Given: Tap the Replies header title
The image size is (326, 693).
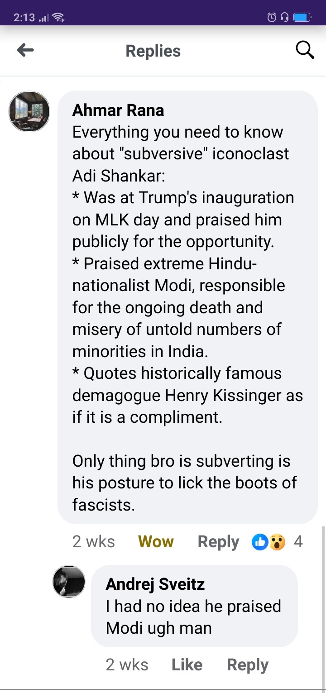Looking at the screenshot, I should click(153, 51).
